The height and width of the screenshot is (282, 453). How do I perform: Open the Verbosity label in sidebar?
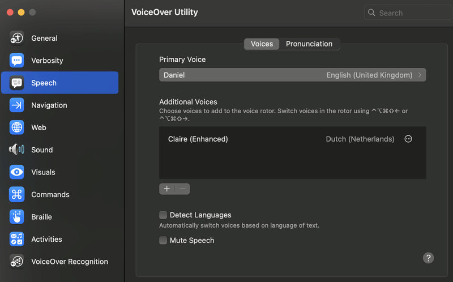(47, 61)
